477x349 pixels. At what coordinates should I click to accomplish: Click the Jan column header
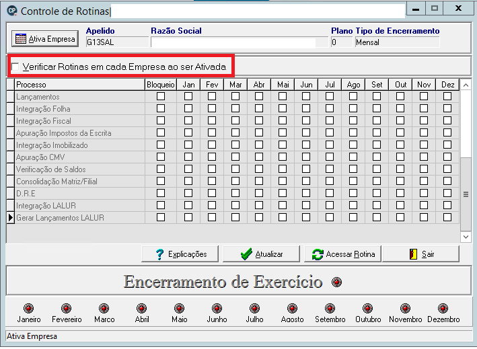[188, 85]
